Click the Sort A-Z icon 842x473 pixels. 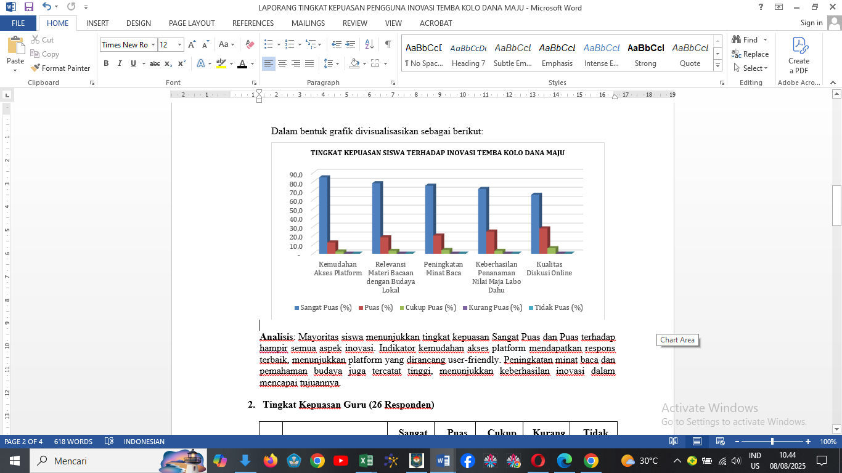click(x=369, y=44)
